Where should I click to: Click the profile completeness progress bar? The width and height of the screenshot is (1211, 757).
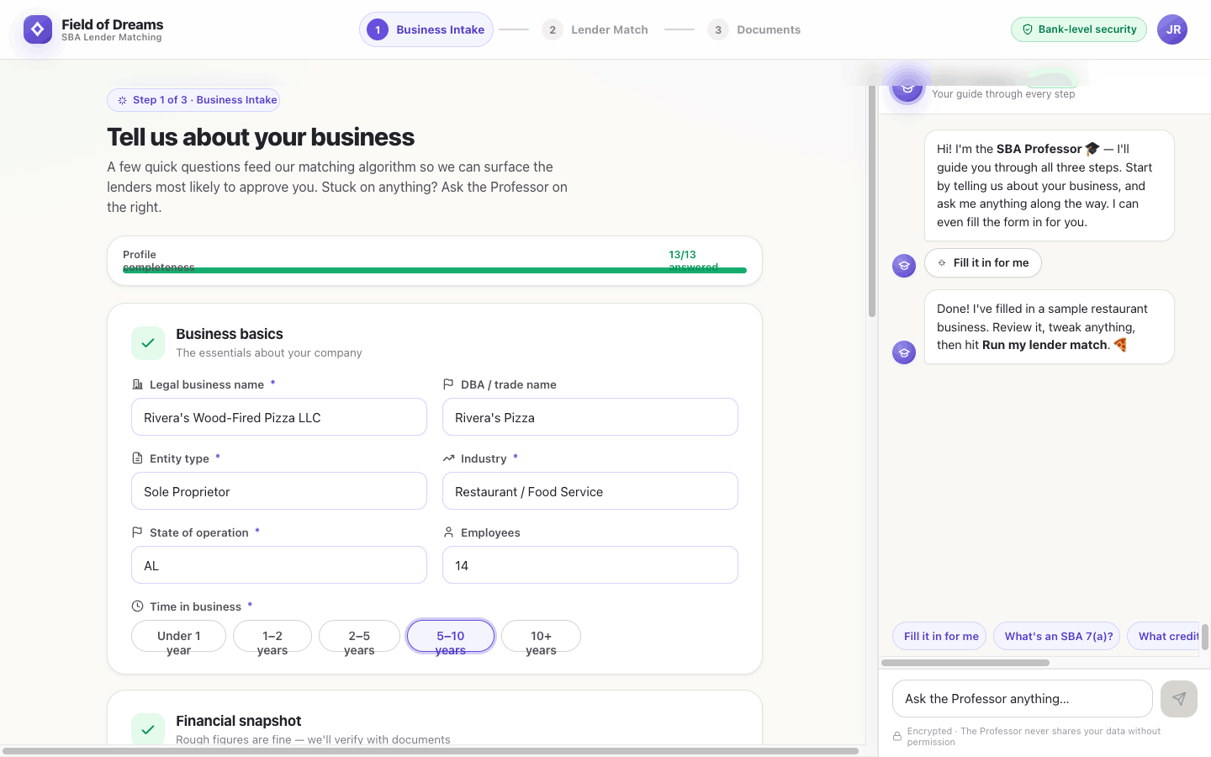(435, 270)
